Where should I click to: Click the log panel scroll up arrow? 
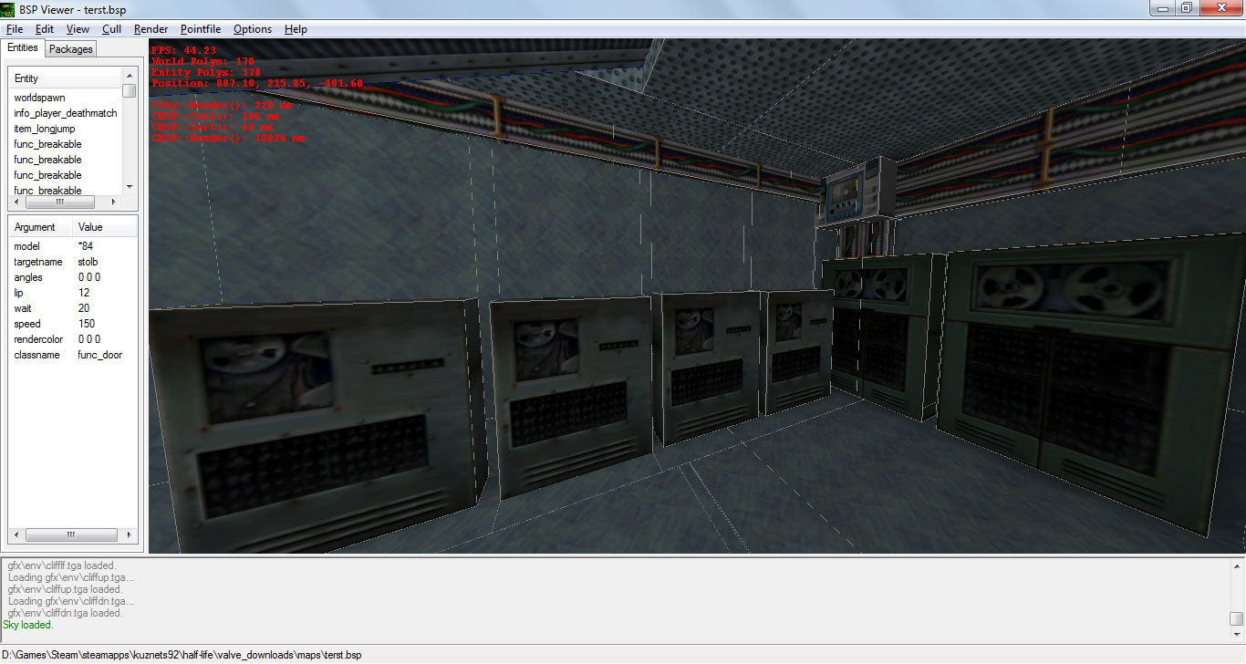[x=1237, y=566]
